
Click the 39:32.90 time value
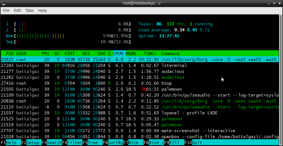tap(149, 59)
